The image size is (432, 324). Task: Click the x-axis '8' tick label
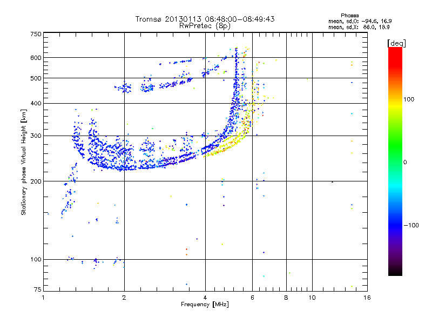(286, 298)
